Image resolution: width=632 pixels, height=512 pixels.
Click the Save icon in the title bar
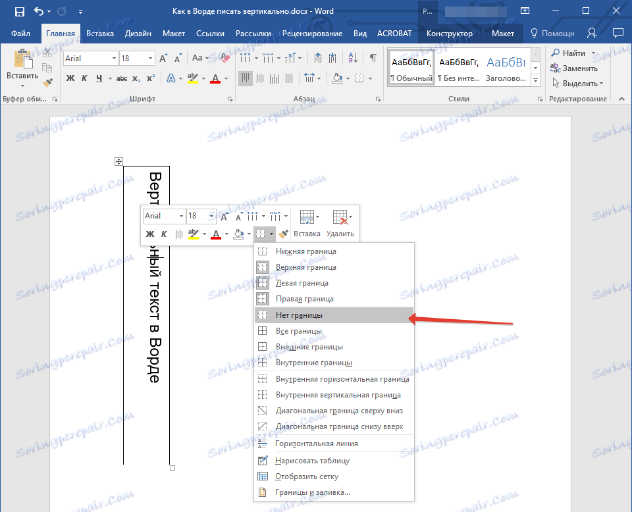[19, 11]
